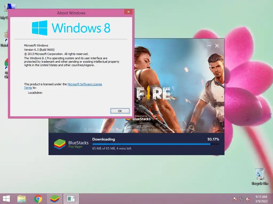This screenshot has height=204, width=273.
Task: Click OK in About Windows dialog
Action: 120,111
